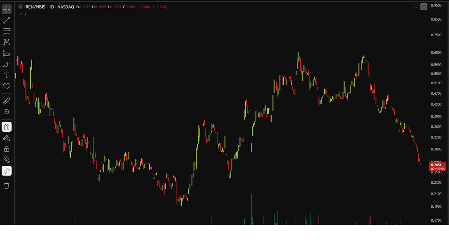Toggle drawing sync link button
The height and width of the screenshot is (244, 449).
pyautogui.click(x=7, y=171)
